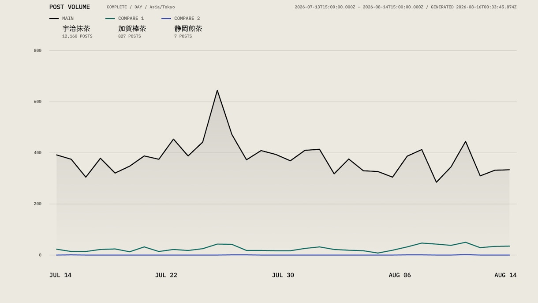Click the "827 POSTS" count
This screenshot has width=538, height=303.
point(130,36)
